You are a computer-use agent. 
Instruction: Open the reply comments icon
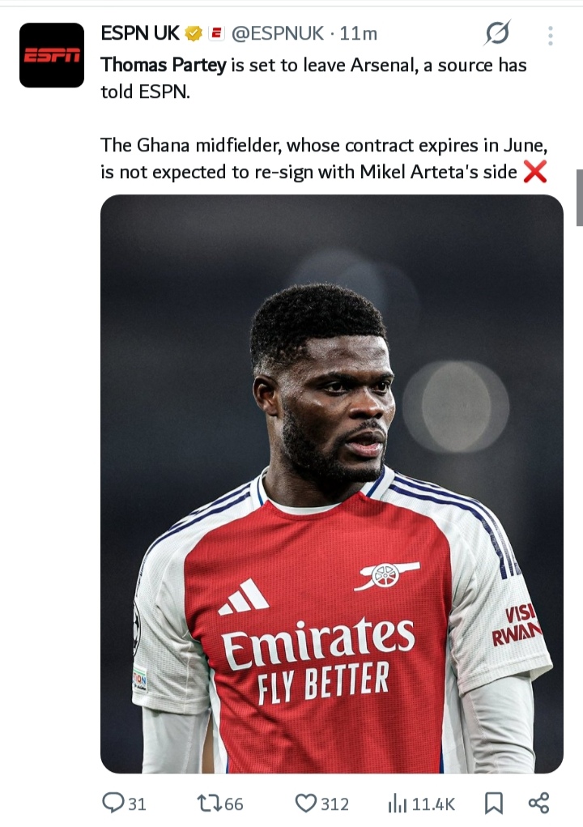click(113, 803)
